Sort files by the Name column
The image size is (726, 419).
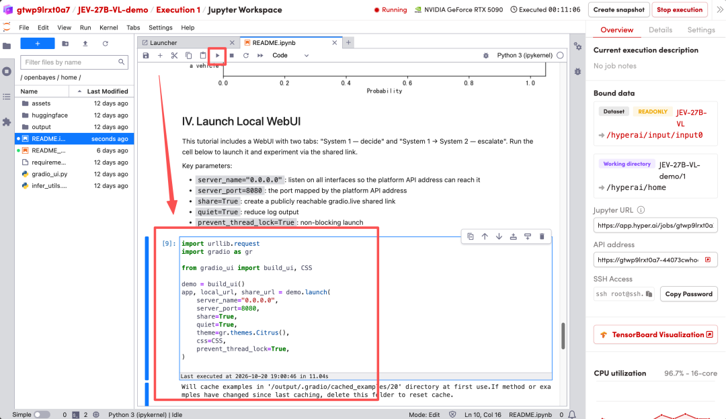42,91
